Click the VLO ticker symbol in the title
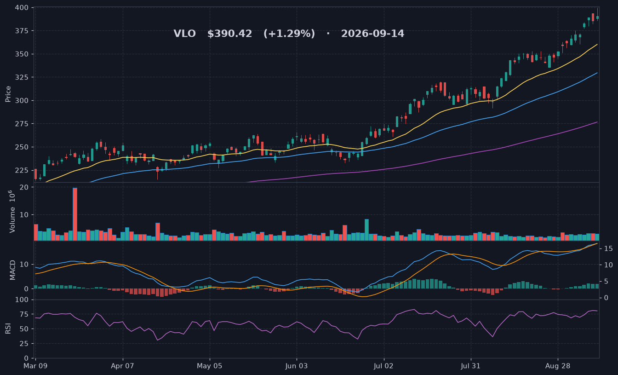Screen dimensions: 618x375 pyautogui.click(x=184, y=34)
